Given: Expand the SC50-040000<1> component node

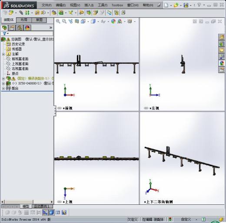Looking at the screenshot, I should (3, 83).
